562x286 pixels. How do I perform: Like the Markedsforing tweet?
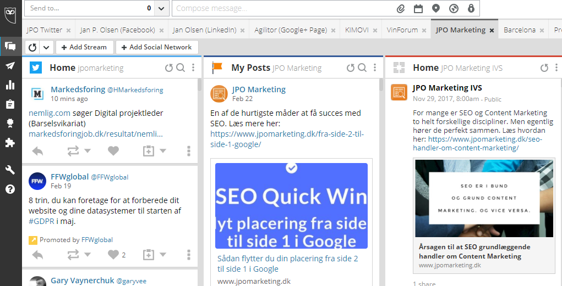tap(113, 151)
